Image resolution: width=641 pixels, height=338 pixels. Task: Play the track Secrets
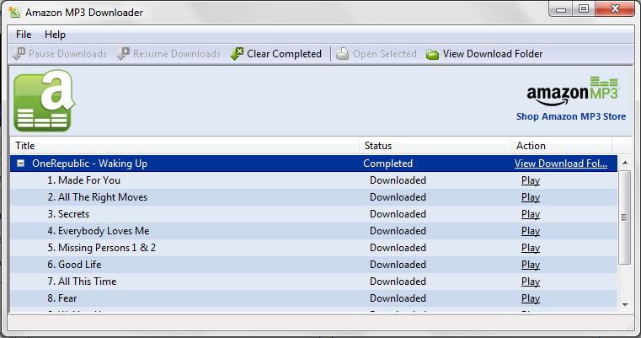(x=531, y=214)
